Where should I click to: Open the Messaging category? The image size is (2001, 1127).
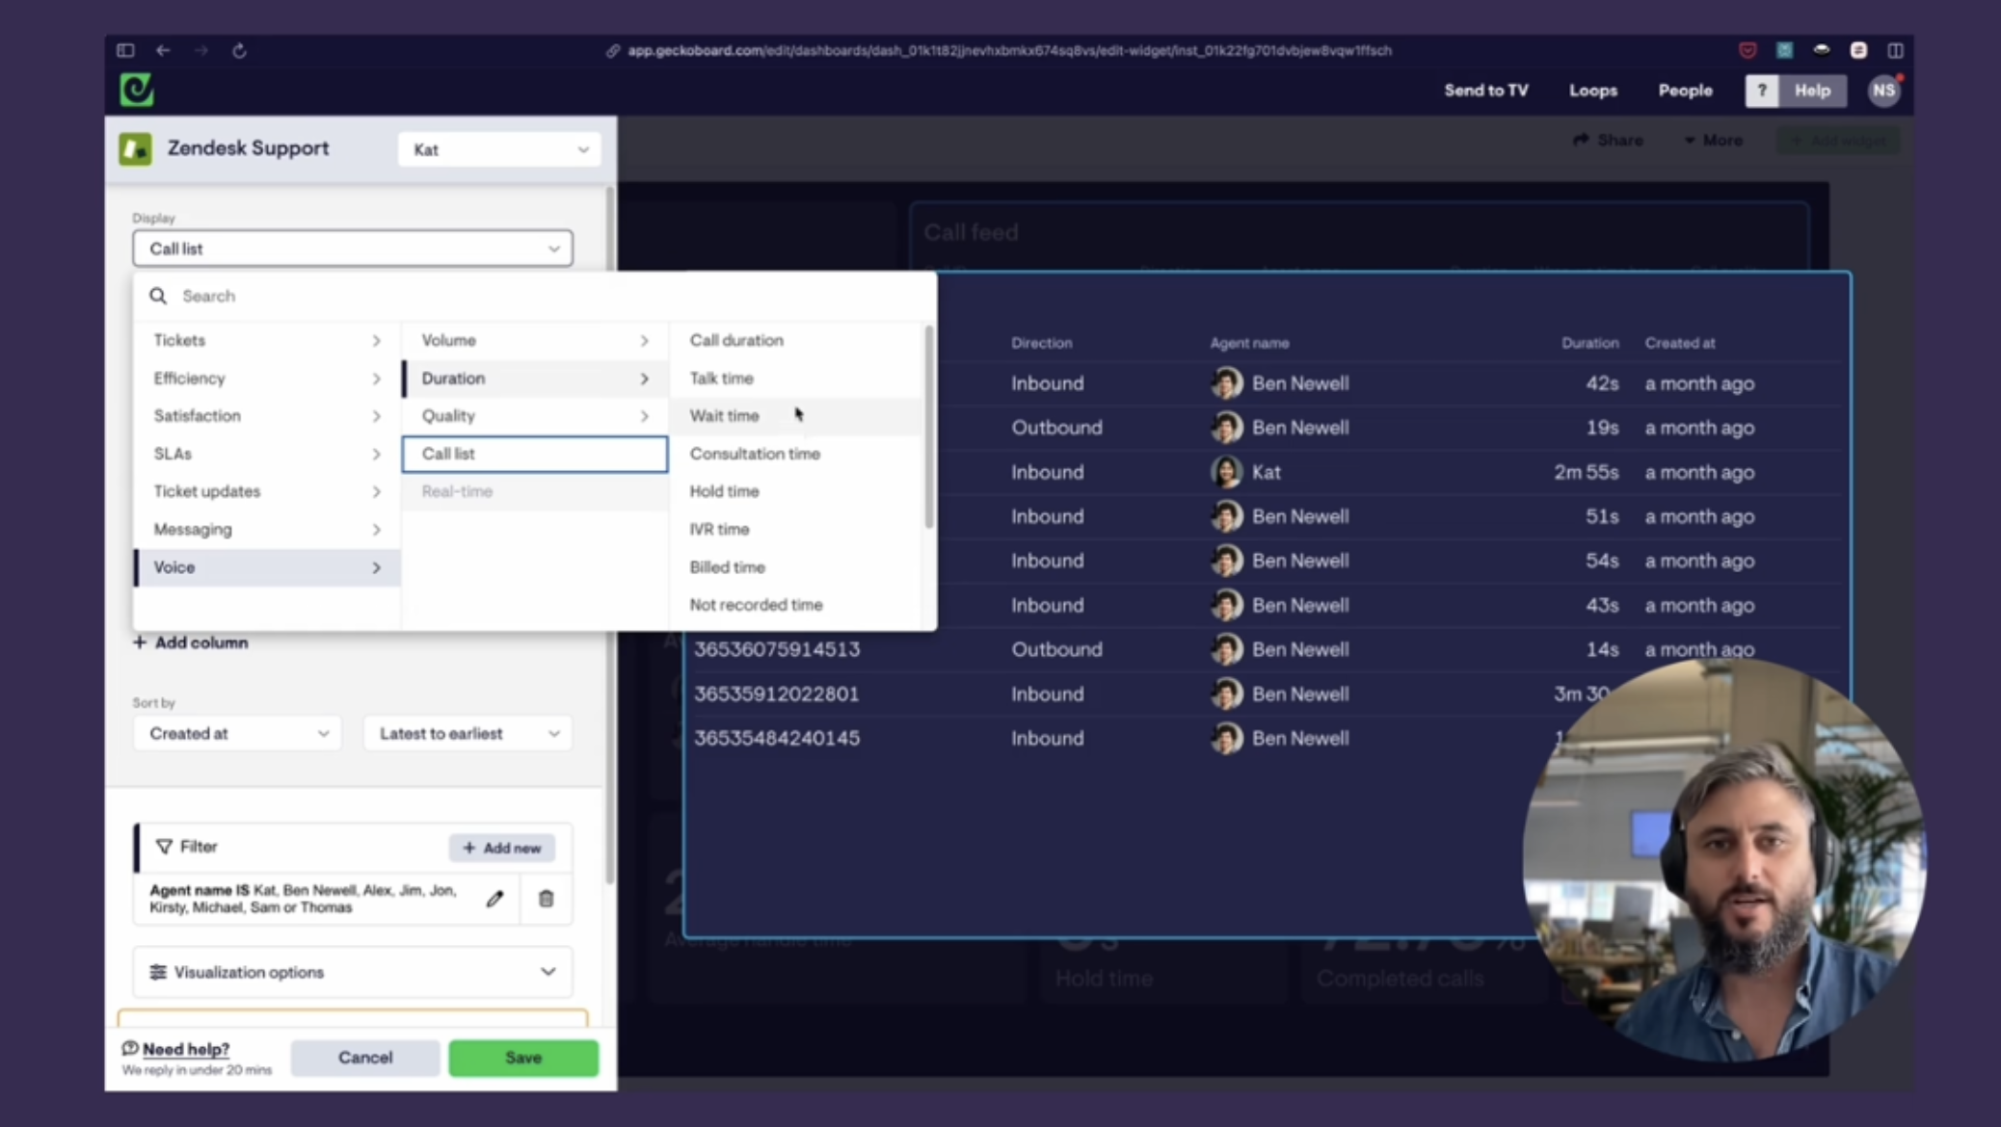(267, 529)
